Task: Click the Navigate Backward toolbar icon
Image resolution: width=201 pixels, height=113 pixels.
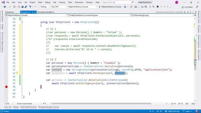Action: [5, 7]
